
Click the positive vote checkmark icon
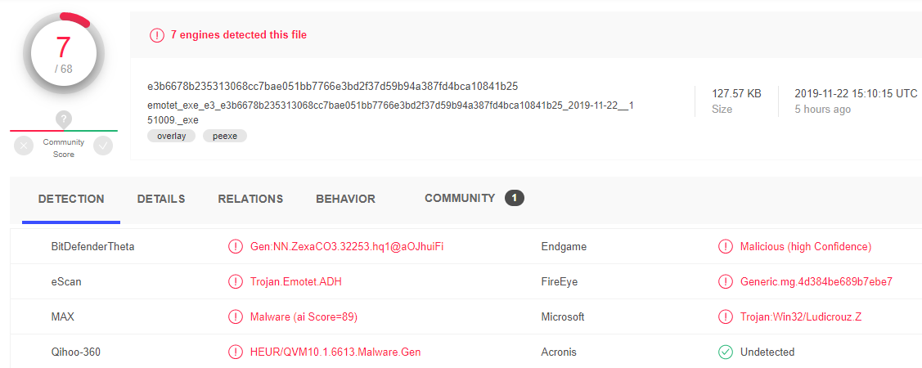point(103,146)
